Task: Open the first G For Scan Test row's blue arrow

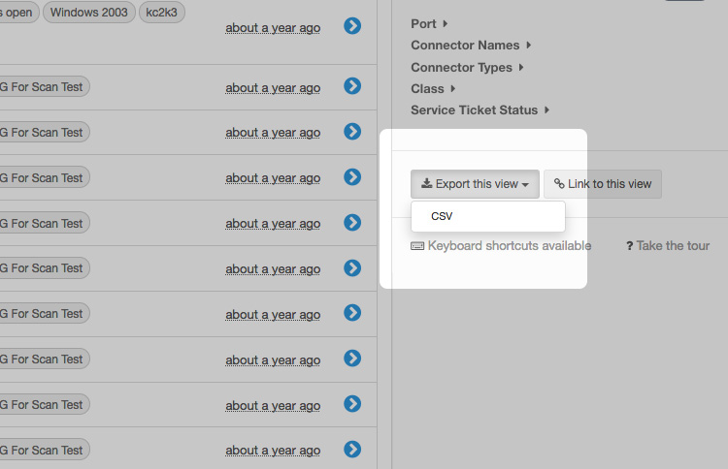Action: point(352,86)
